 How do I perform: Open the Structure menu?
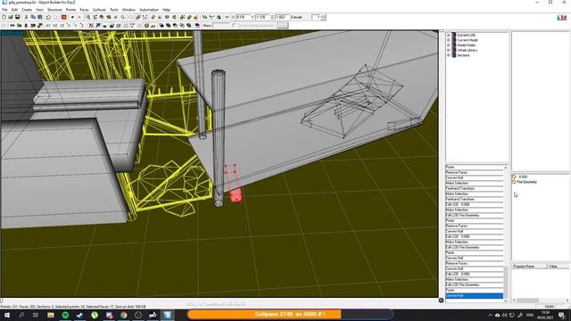pos(54,10)
